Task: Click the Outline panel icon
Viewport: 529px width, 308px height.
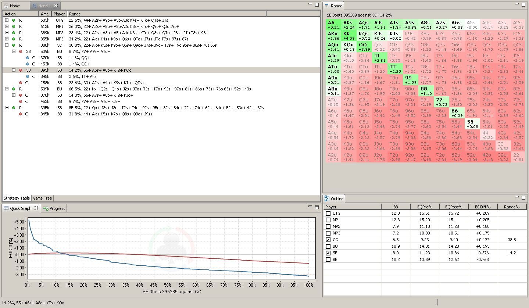Action: click(x=327, y=199)
